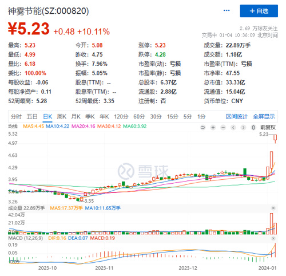Switch to the 1分 chart tab
The height and width of the screenshot is (276, 286).
[201, 116]
